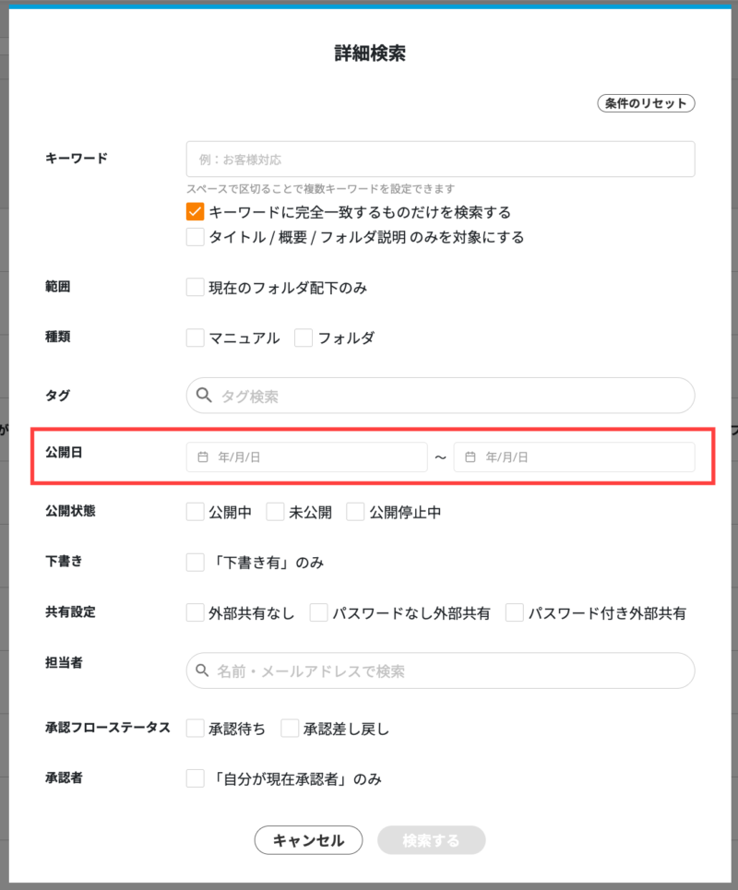Viewport: 738px width, 890px height.
Task: Check the 未公開 status checkbox
Action: pos(272,511)
